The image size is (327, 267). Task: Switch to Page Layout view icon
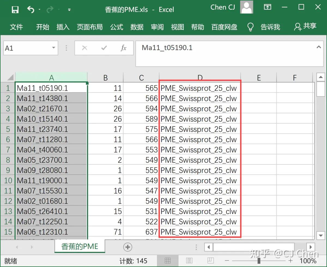[x=189, y=260]
